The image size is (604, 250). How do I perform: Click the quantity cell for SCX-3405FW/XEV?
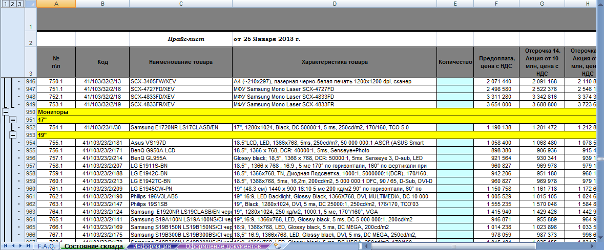[x=455, y=81]
